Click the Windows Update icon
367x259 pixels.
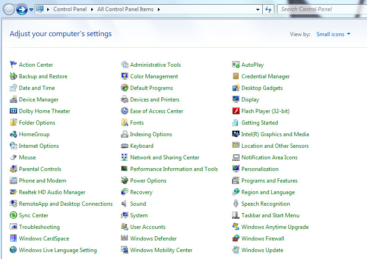tap(236, 250)
